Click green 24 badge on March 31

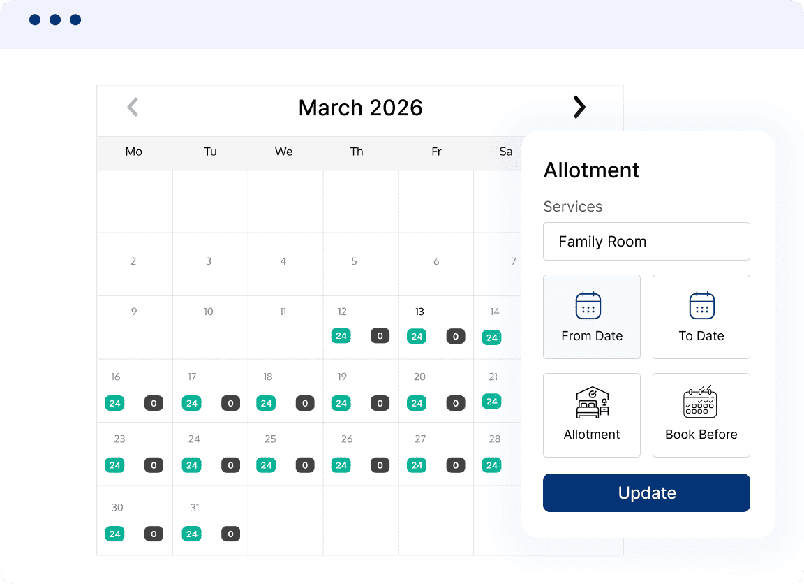(192, 534)
